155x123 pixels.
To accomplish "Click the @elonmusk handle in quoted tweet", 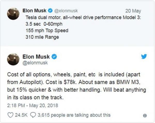I will [x=66, y=11].
